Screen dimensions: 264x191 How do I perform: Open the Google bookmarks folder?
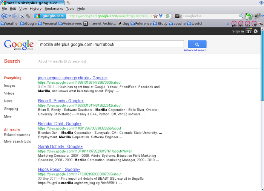pyautogui.click(x=28, y=23)
